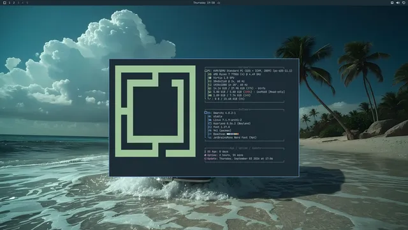Image resolution: width=408 pixels, height=230 pixels.
Task: Click the Omarchy ASCII logo in the terminal
Action: 156,111
